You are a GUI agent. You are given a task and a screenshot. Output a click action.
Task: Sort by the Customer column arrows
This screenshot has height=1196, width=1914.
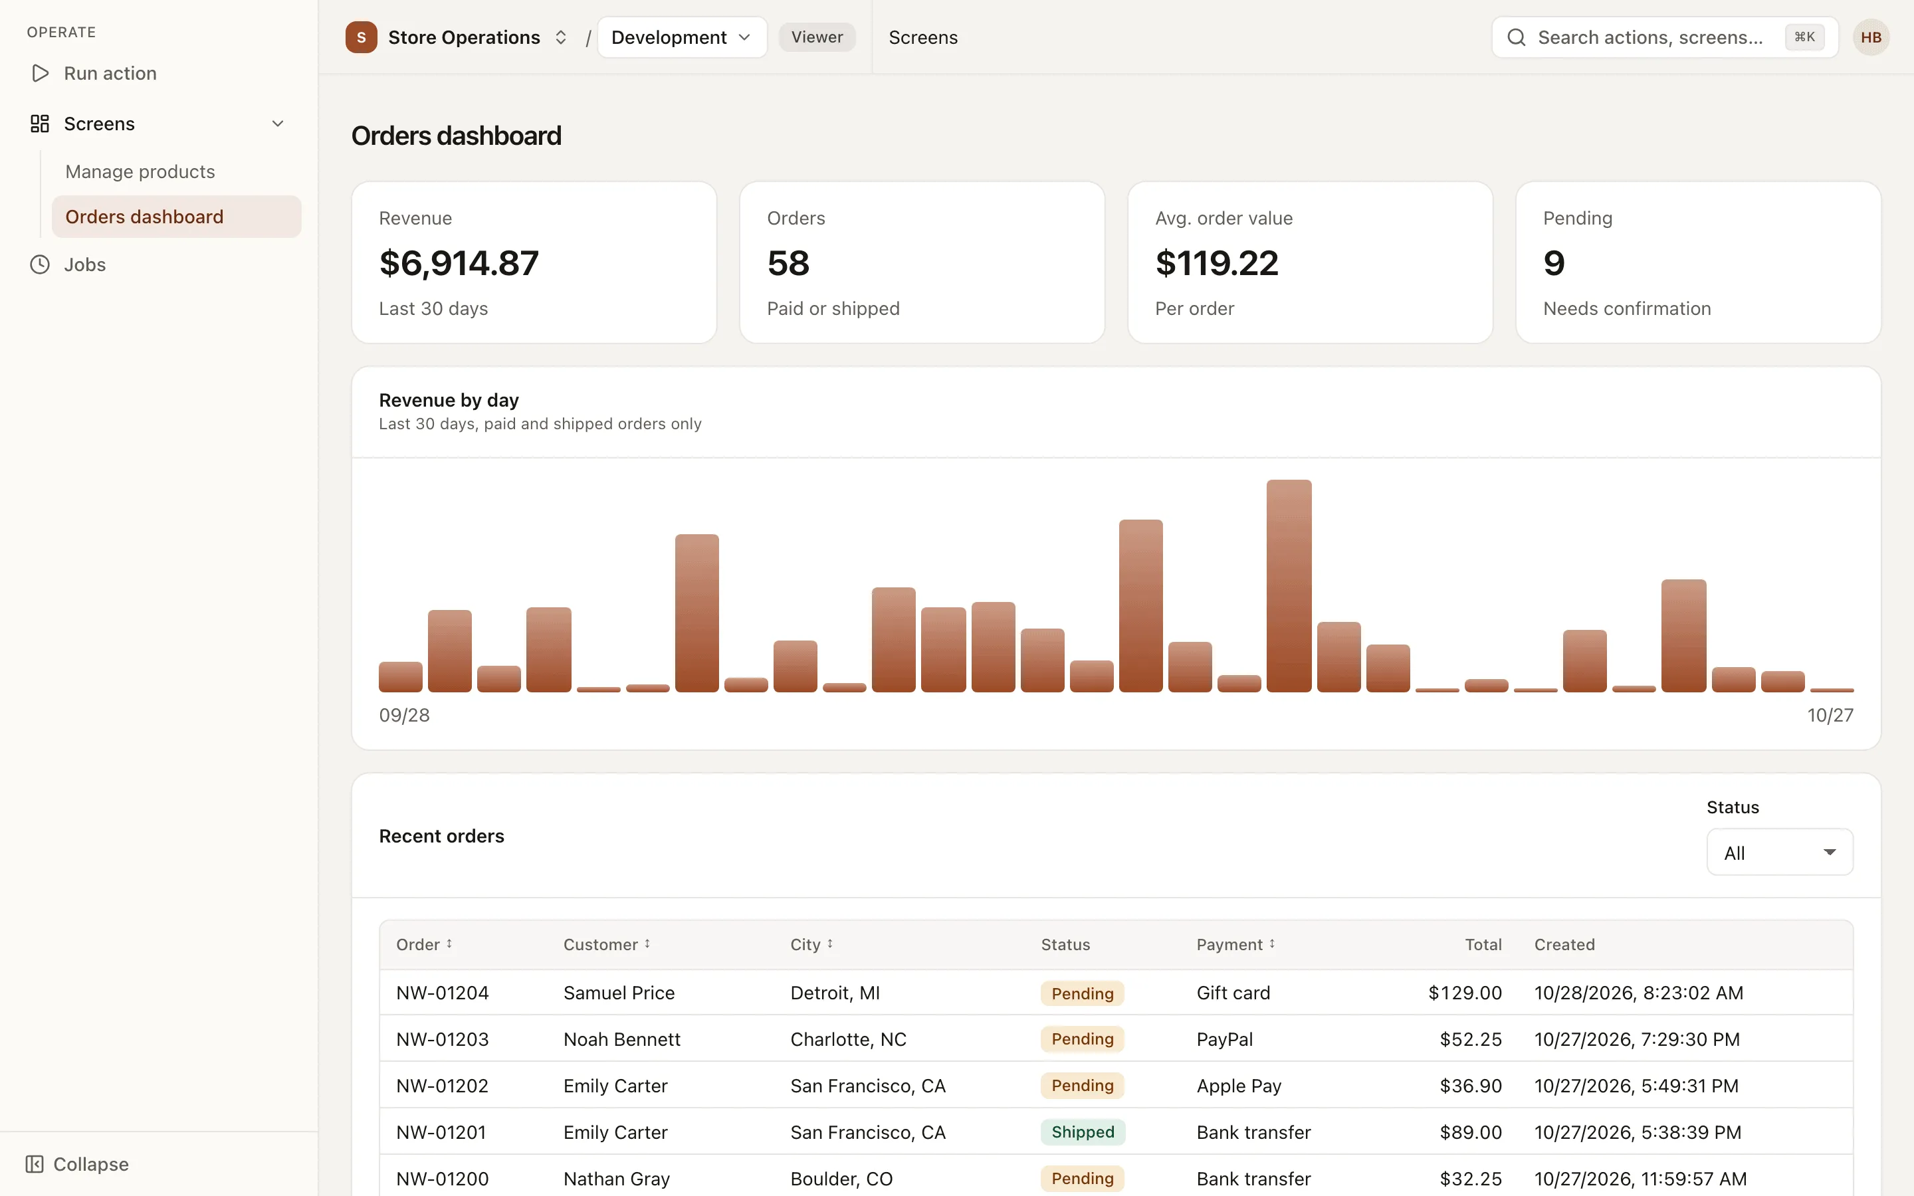[x=647, y=944]
